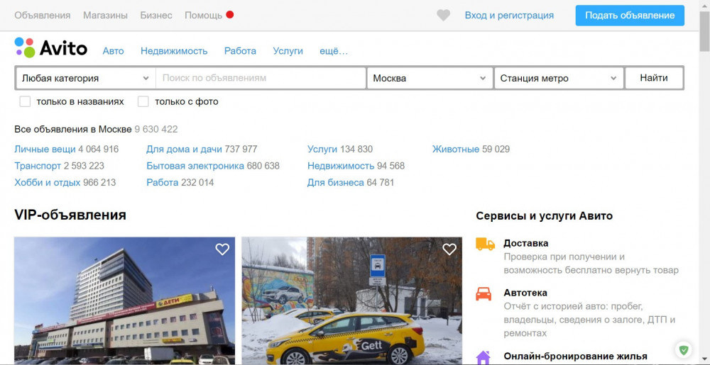Image resolution: width=710 pixels, height=365 pixels.
Task: Open Объявления in top bar
Action: click(x=43, y=16)
